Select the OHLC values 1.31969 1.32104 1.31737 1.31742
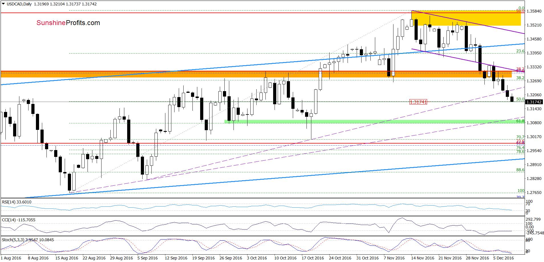Image resolution: width=544 pixels, height=262 pixels. 65,4
